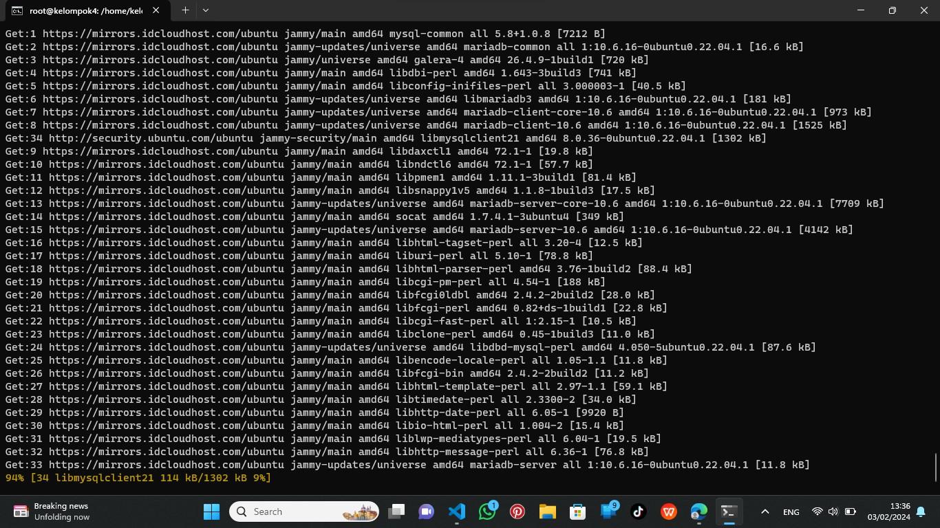This screenshot has width=940, height=528.
Task: Click the Get:29 libhttp-date-perl line
Action: pyautogui.click(x=314, y=412)
